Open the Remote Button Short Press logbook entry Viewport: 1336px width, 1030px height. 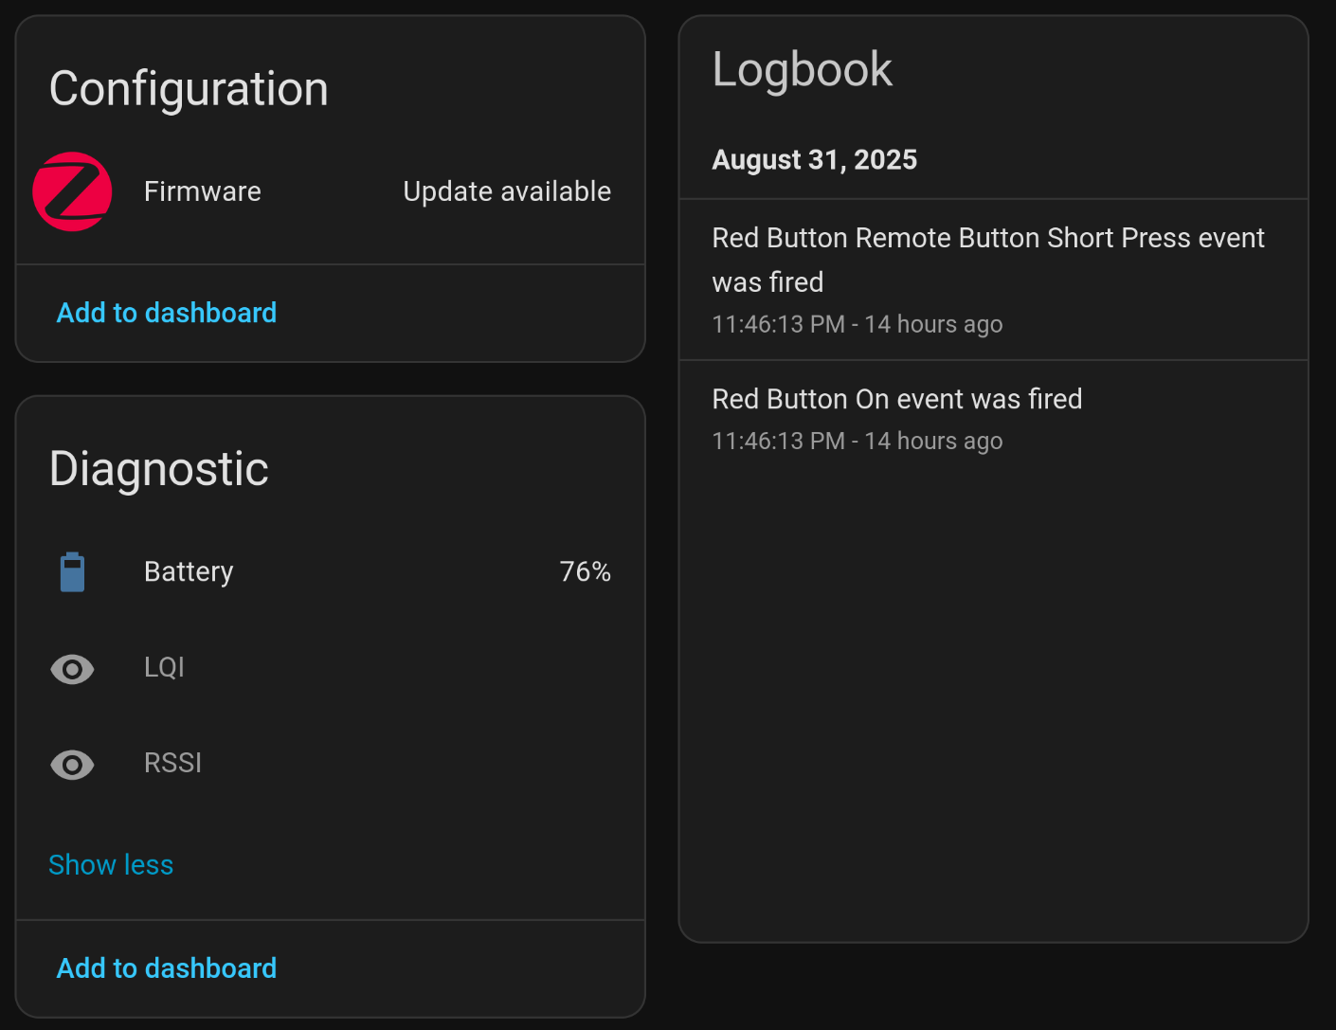click(987, 259)
